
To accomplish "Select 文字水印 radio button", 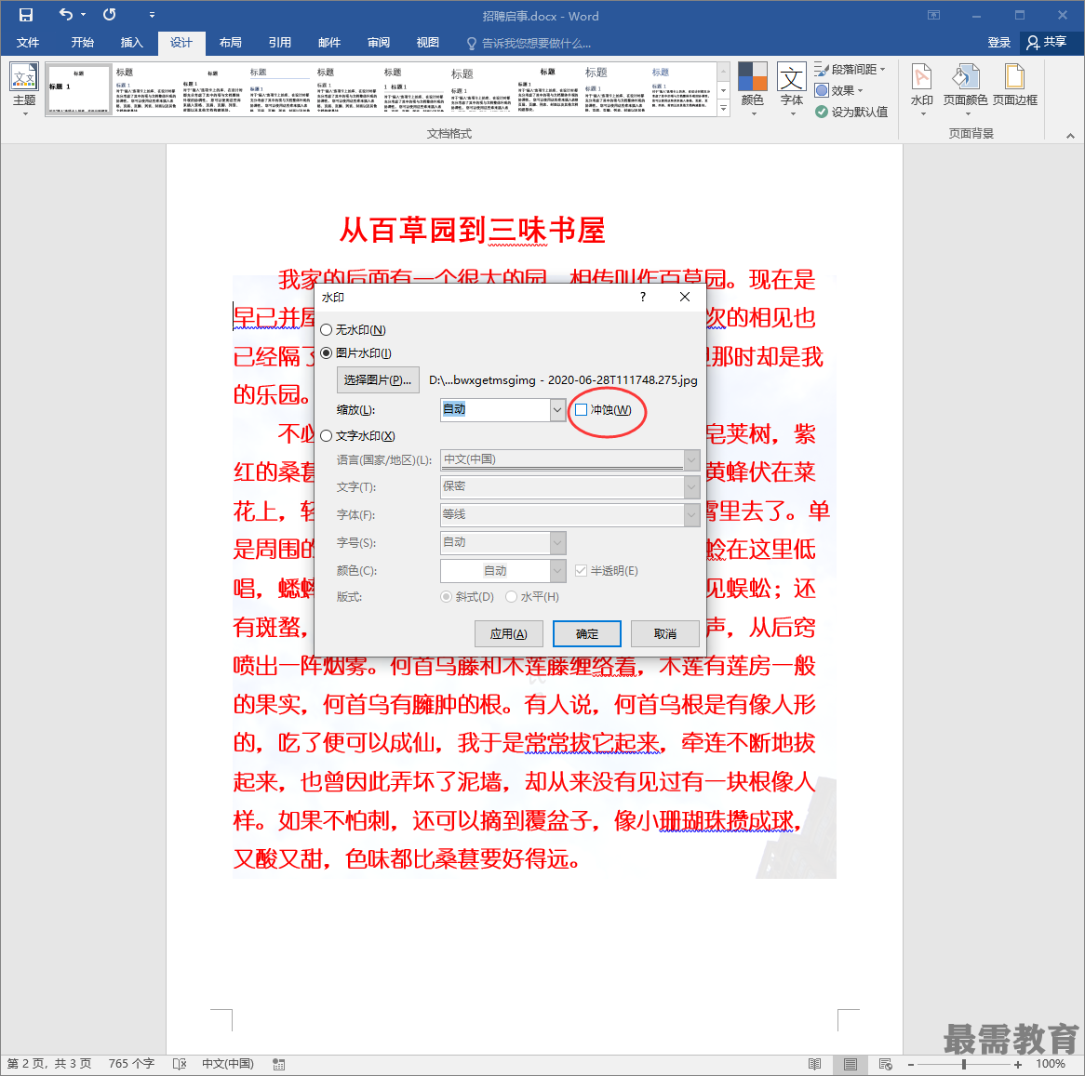I will coord(327,435).
